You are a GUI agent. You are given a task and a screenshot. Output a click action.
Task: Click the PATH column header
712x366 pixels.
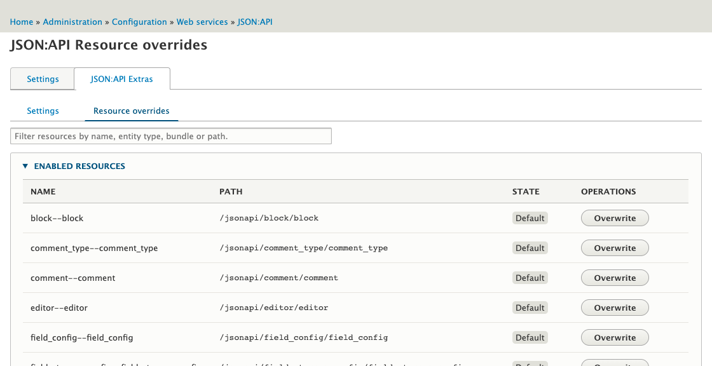(x=231, y=192)
